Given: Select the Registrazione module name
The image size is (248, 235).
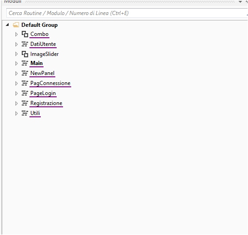Looking at the screenshot, I should (x=46, y=103).
